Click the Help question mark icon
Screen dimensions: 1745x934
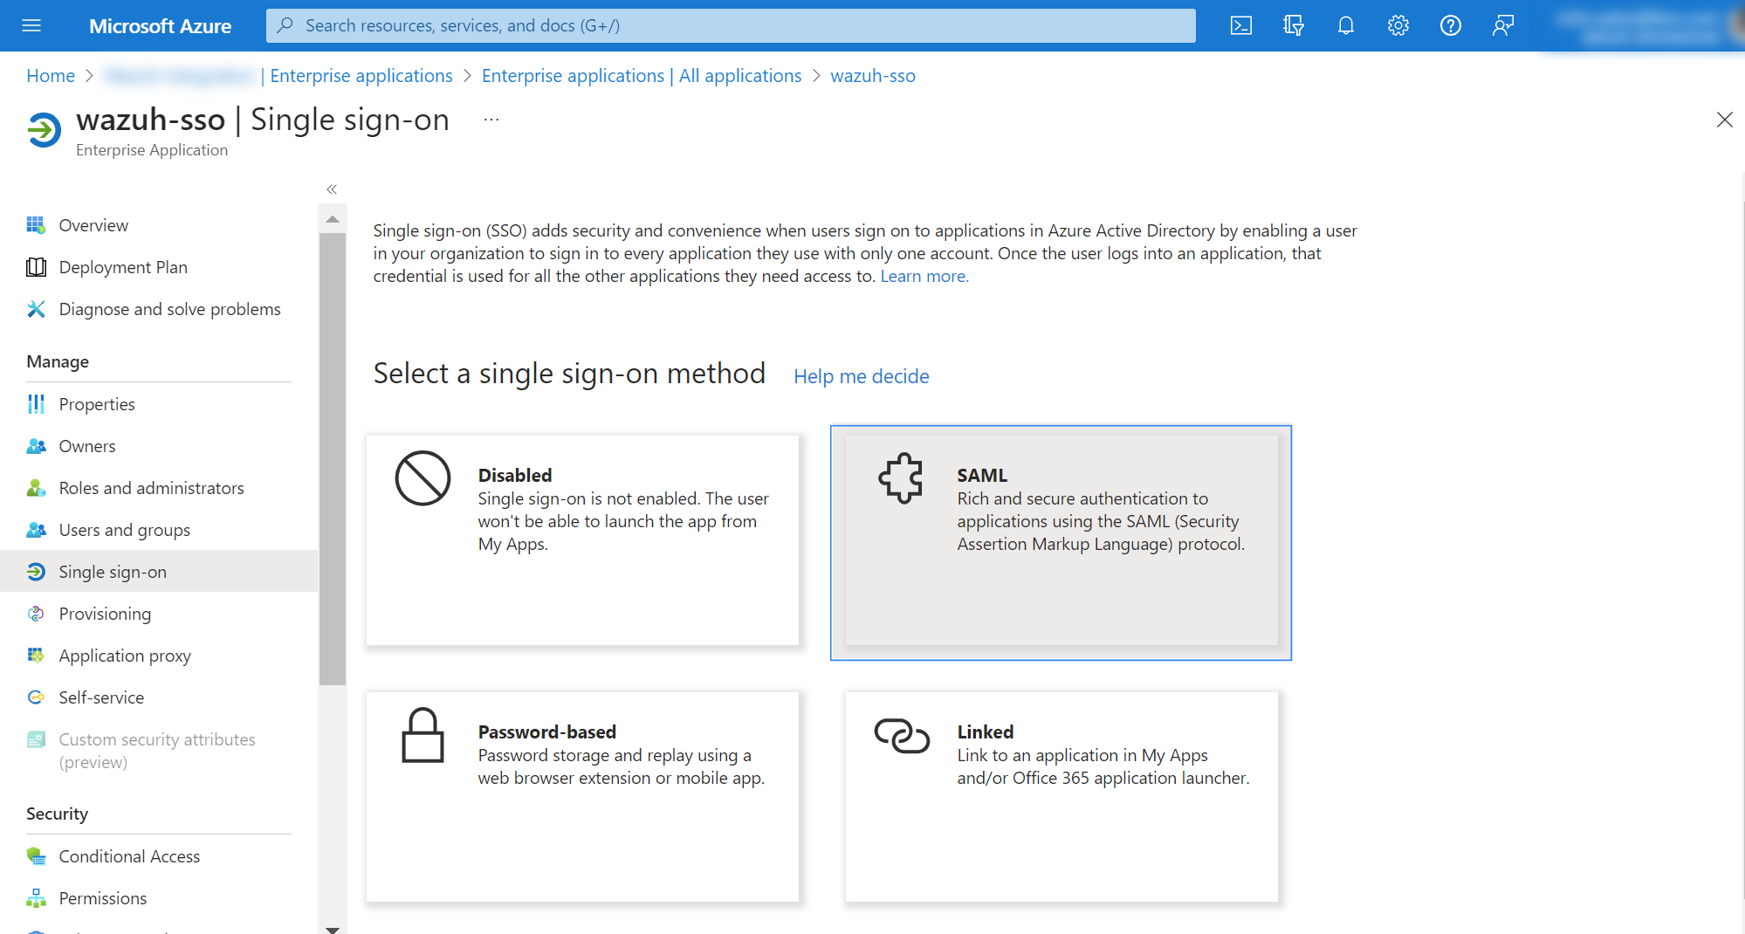point(1450,25)
